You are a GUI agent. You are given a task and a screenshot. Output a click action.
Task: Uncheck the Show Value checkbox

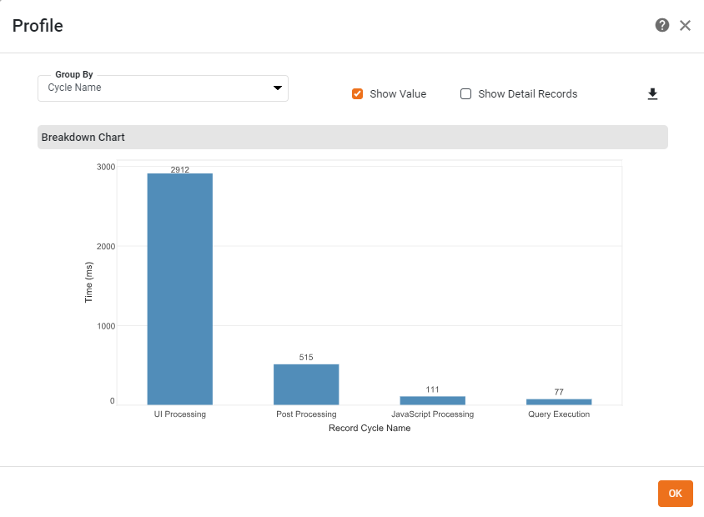(358, 94)
